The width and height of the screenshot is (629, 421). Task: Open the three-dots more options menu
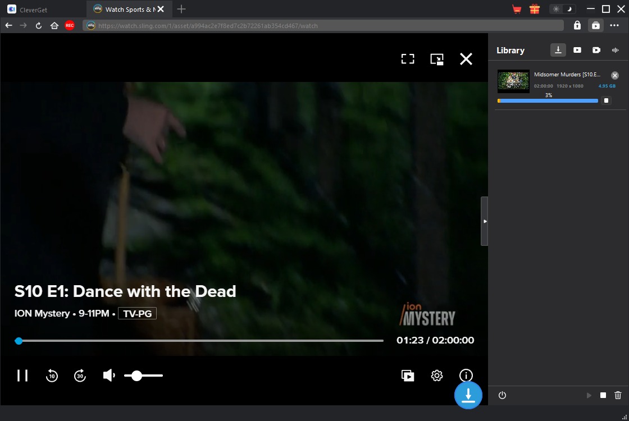tap(614, 25)
